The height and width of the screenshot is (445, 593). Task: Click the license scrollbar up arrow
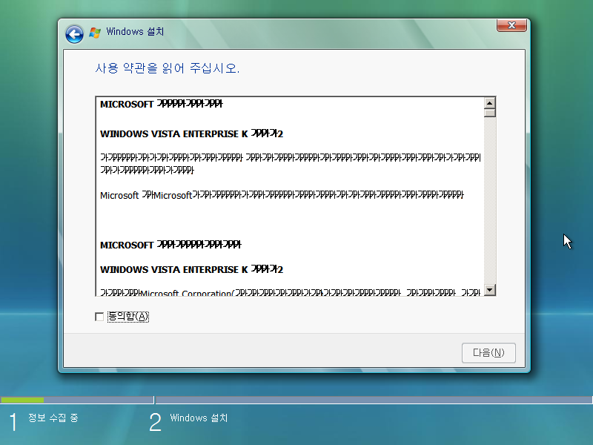coord(489,103)
